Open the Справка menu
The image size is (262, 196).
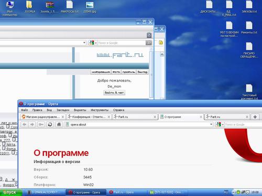pyautogui.click(x=118, y=110)
